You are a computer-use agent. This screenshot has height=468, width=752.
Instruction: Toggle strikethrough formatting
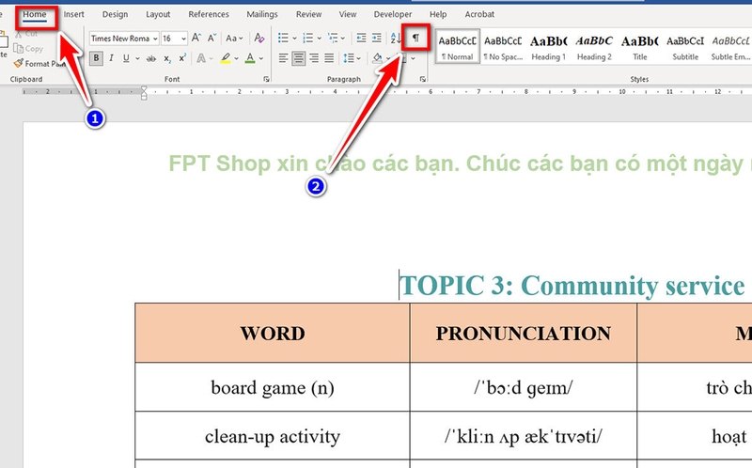[151, 58]
